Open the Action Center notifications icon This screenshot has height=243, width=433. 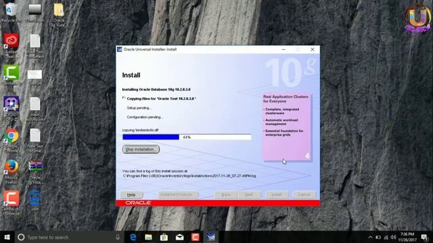point(424,237)
